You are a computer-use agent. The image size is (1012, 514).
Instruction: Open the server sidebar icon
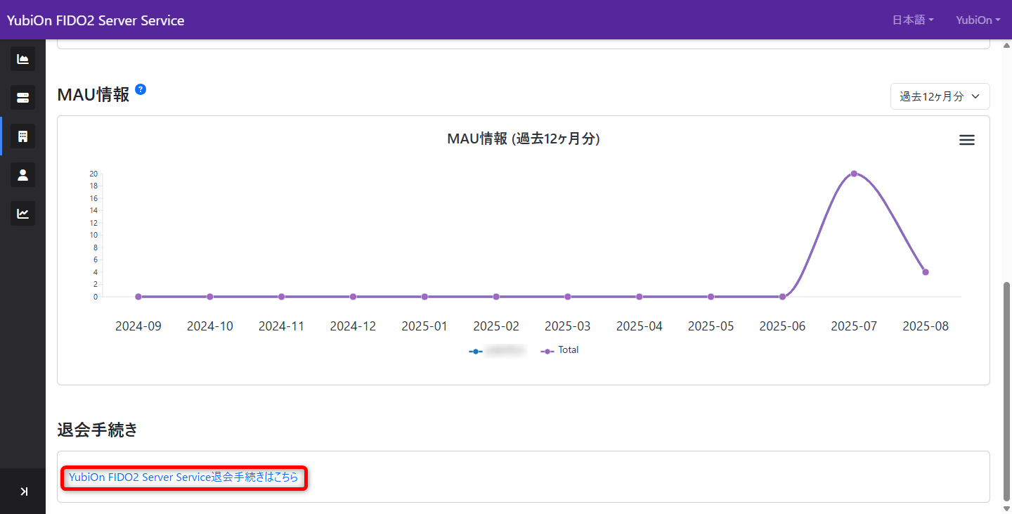point(22,98)
